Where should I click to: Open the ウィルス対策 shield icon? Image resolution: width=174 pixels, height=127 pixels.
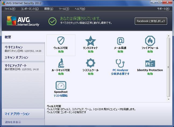click(61, 41)
